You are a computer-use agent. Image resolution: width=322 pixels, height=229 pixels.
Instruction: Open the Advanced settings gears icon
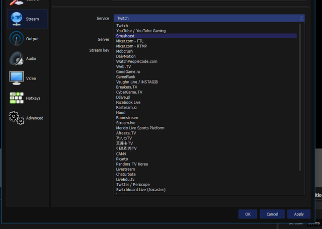(x=17, y=118)
